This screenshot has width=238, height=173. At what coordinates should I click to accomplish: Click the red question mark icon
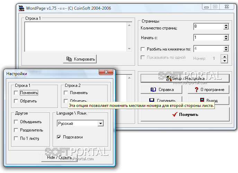coord(196,90)
